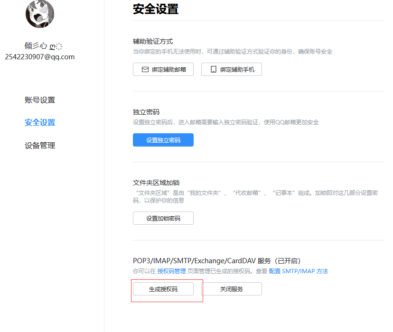Click the 2542230907@qq.com email address
393x332 pixels.
click(40, 57)
